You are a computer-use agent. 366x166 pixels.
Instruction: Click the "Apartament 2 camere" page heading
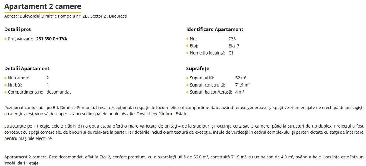(43, 6)
